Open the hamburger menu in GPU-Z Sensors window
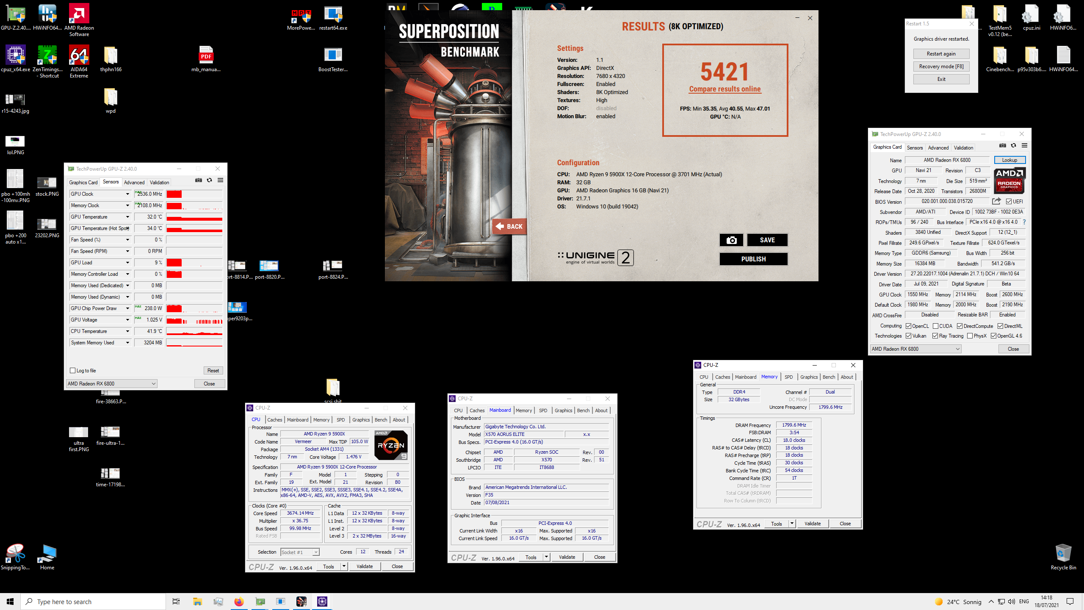Viewport: 1084px width, 610px height. [x=220, y=180]
